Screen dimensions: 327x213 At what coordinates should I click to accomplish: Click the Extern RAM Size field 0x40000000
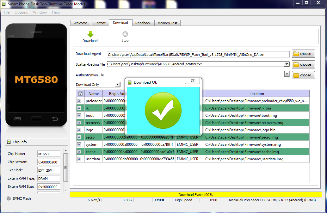[49, 187]
